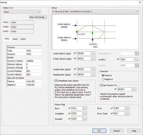
Task: Click the Error C304 input field
Action: pyautogui.click(x=119, y=108)
